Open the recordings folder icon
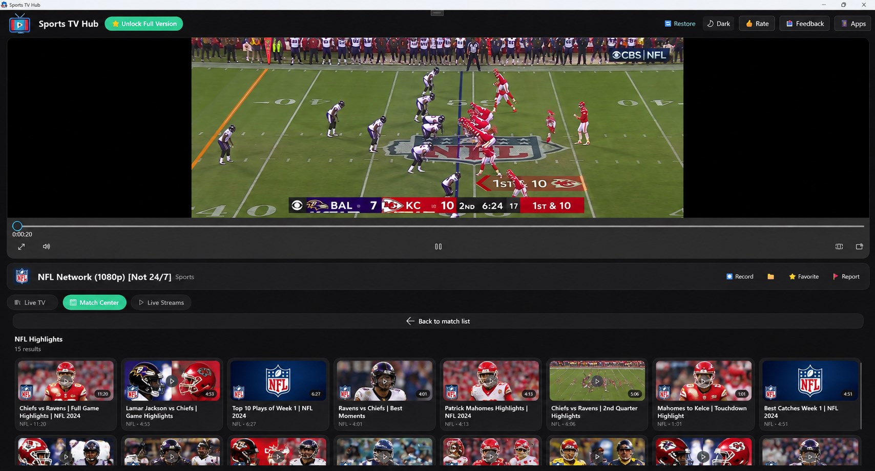The width and height of the screenshot is (875, 471). click(x=770, y=277)
